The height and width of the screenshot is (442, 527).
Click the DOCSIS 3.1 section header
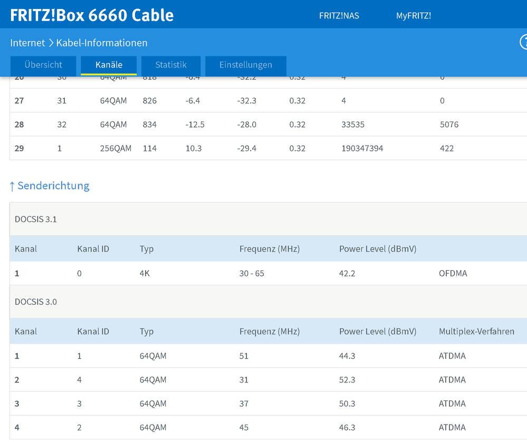36,219
